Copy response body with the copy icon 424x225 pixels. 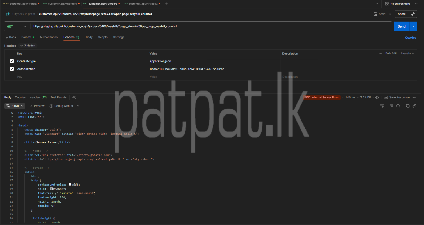coord(408,106)
